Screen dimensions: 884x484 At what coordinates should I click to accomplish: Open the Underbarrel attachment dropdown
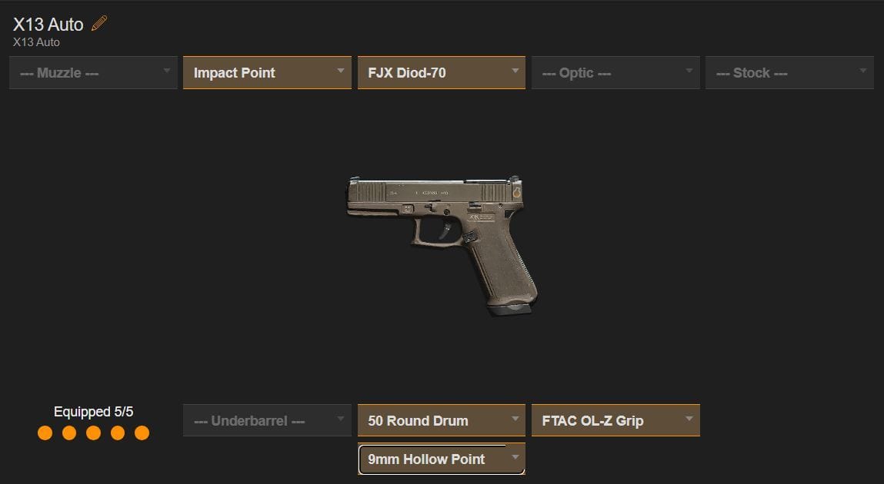tap(267, 420)
